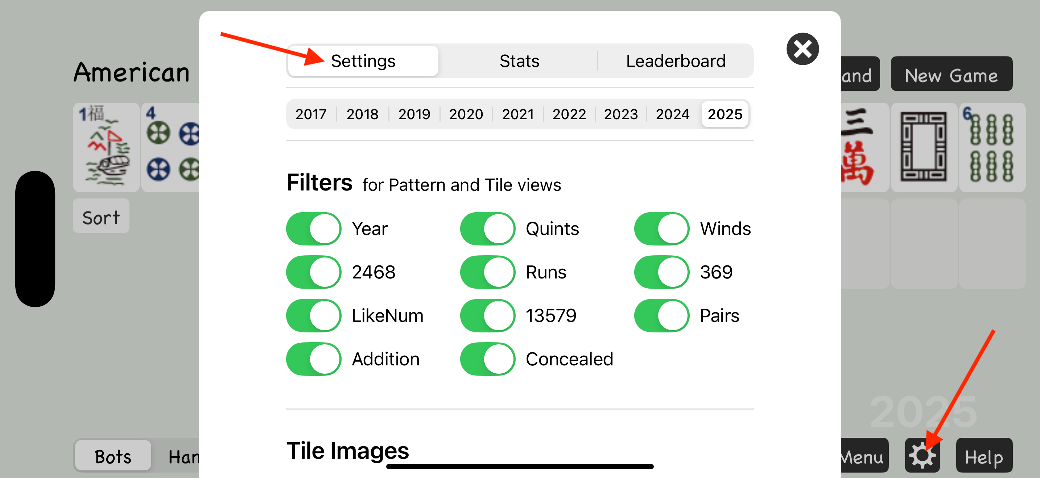Open the Leaderboard tab
Viewport: 1040px width, 478px height.
coord(676,61)
